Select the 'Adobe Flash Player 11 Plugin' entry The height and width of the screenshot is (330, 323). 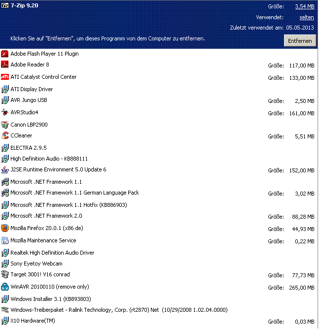(x=44, y=54)
